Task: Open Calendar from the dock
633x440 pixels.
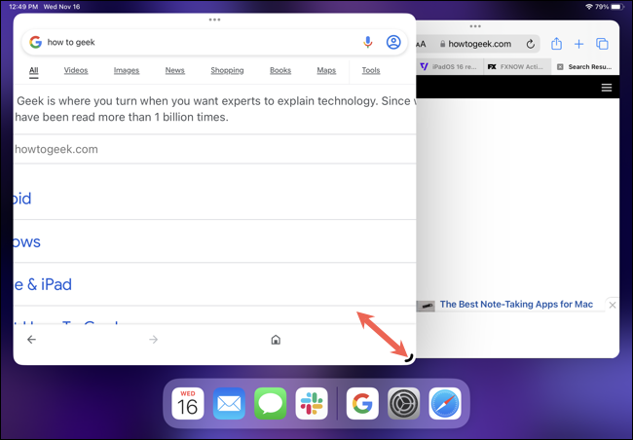Action: click(188, 403)
